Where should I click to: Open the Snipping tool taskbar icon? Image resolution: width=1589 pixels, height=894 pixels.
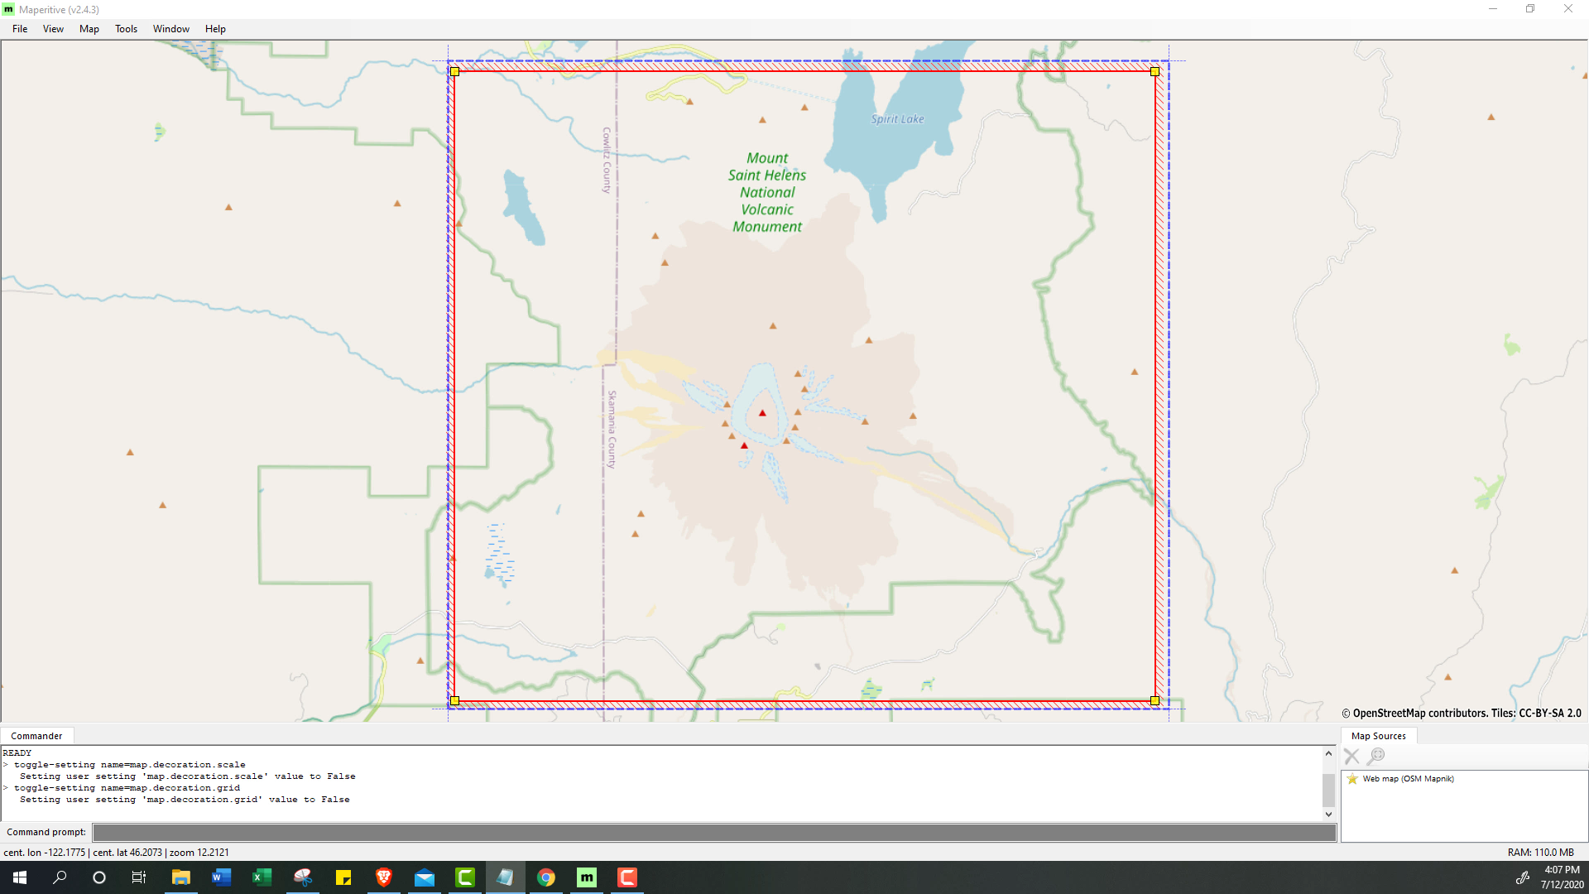point(303,877)
